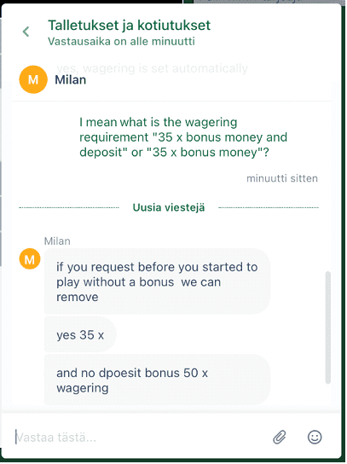Click the word 'remove' in the first reply
The height and width of the screenshot is (464, 347).
[x=78, y=297]
